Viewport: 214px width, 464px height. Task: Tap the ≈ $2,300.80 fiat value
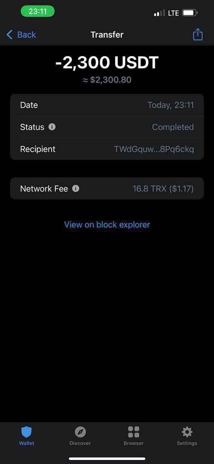107,80
